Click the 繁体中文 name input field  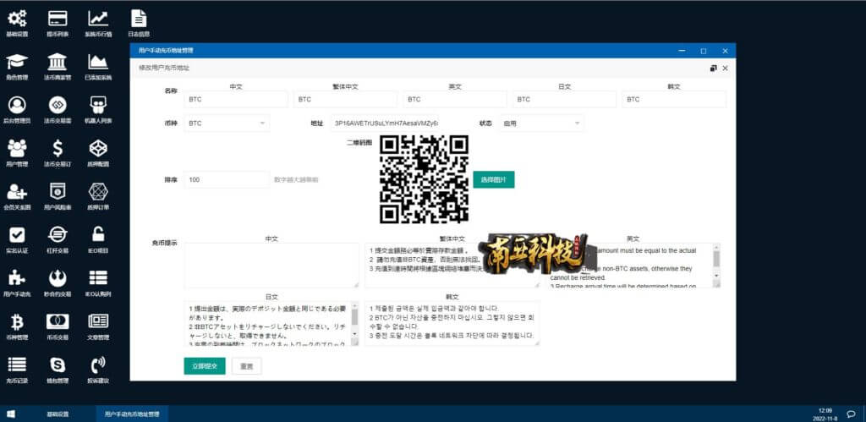pos(345,100)
